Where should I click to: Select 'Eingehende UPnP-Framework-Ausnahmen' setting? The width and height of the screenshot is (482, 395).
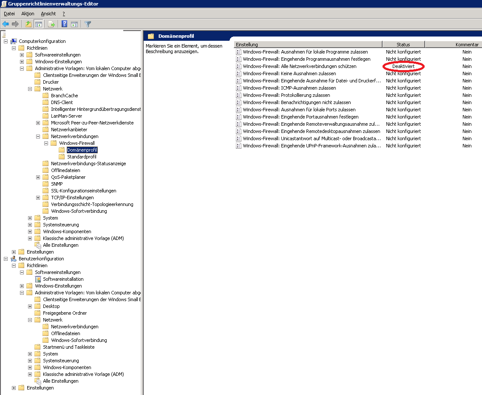pyautogui.click(x=312, y=146)
